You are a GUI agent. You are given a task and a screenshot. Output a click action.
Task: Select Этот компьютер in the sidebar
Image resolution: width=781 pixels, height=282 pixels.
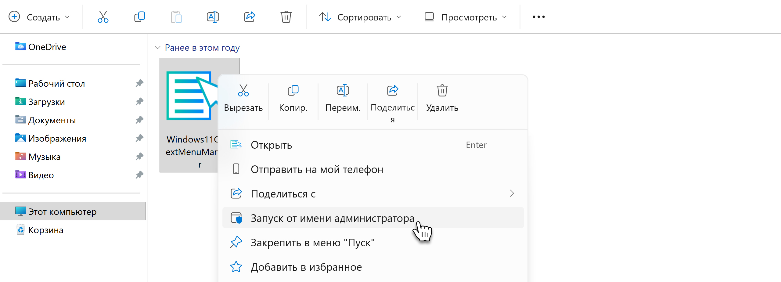tap(73, 211)
